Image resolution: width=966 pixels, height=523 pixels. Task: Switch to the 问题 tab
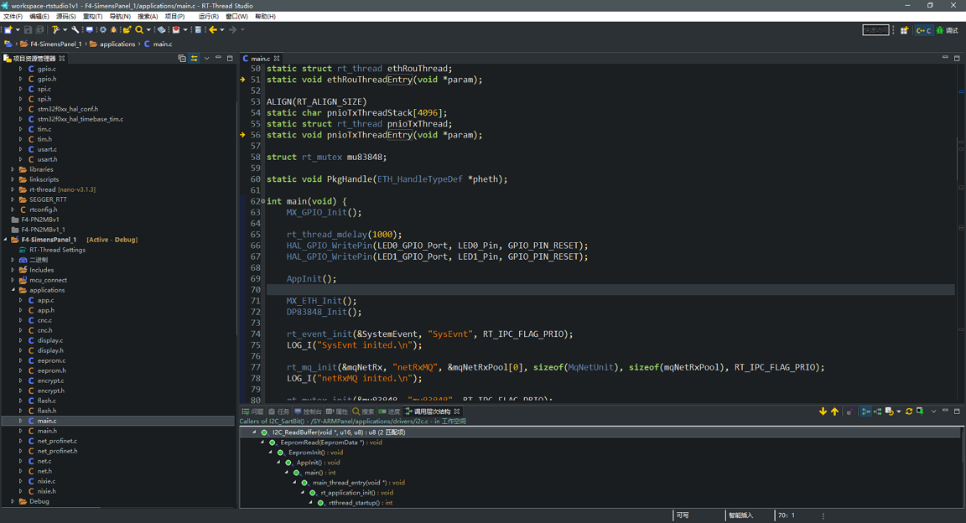click(253, 412)
